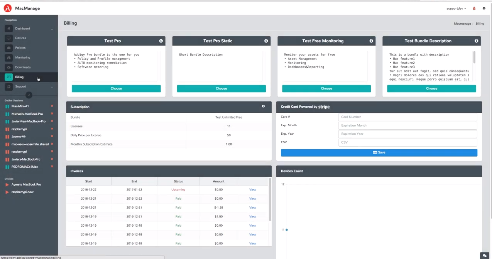Image resolution: width=492 pixels, height=259 pixels.
Task: Choose the Test Pro Static bundle
Action: (x=221, y=89)
